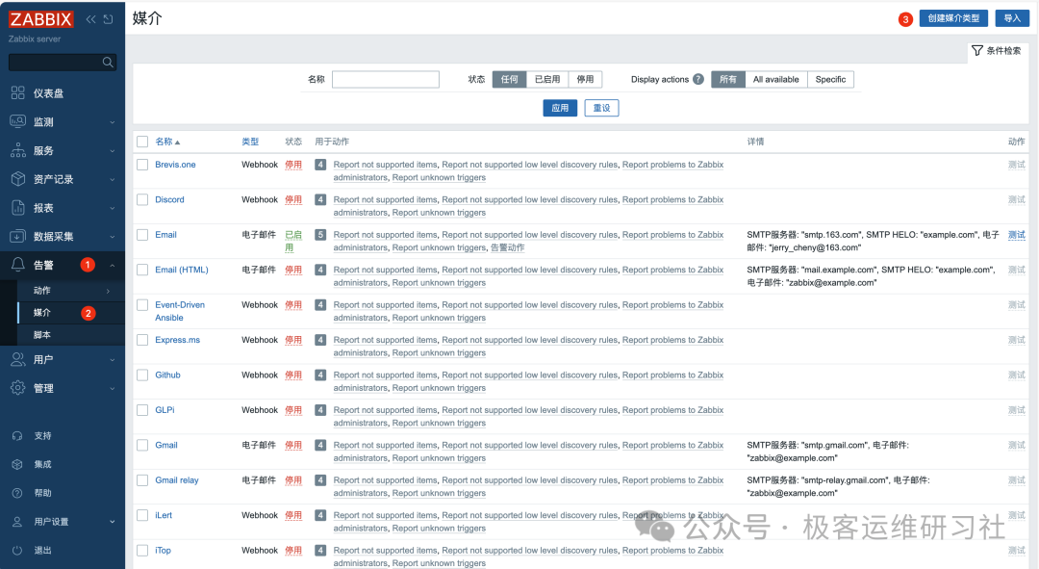Click 退出 sign-out in sidebar
Viewport: 1039px width, 569px height.
tap(42, 551)
